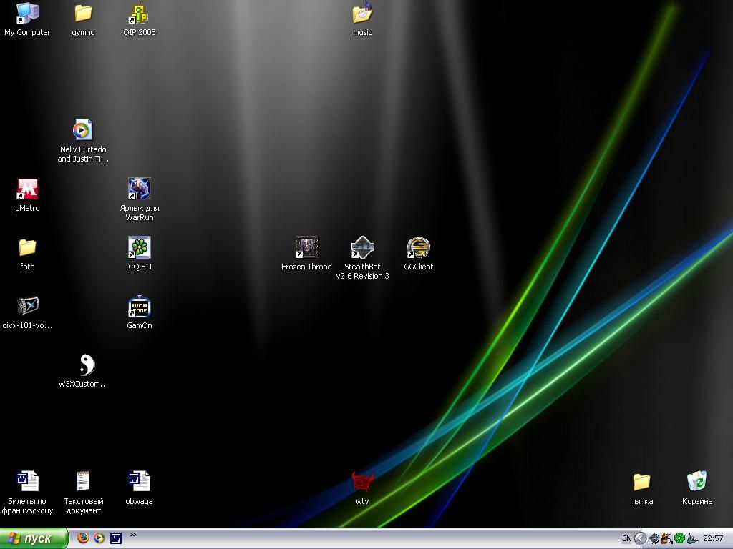Select the Nelly Furtado media file
Image resolution: width=733 pixels, height=549 pixels.
83,131
